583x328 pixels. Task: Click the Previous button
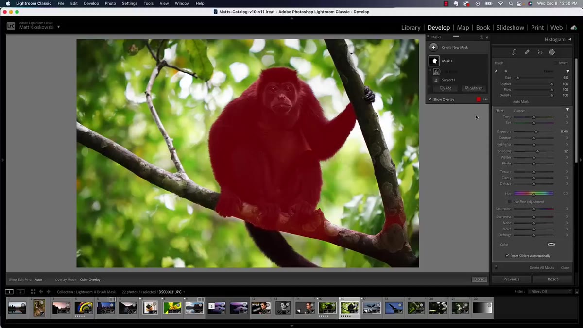(511, 279)
